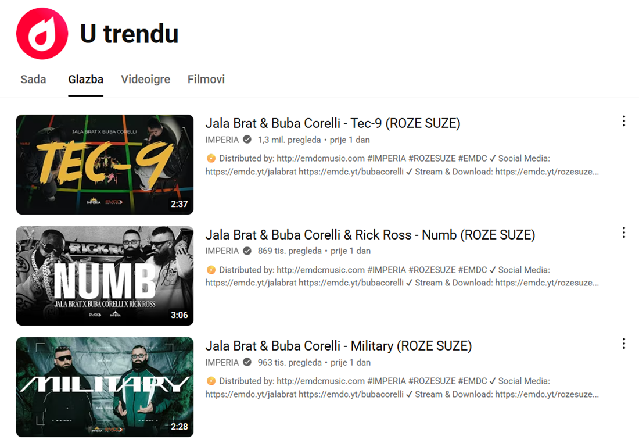The width and height of the screenshot is (639, 443).
Task: Open the NUMB video thumbnail
Action: point(105,275)
